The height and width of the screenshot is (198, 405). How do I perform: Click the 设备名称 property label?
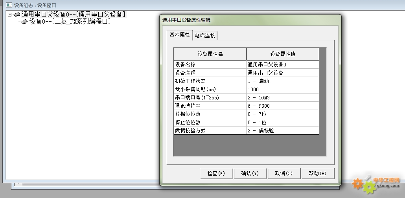coord(210,64)
